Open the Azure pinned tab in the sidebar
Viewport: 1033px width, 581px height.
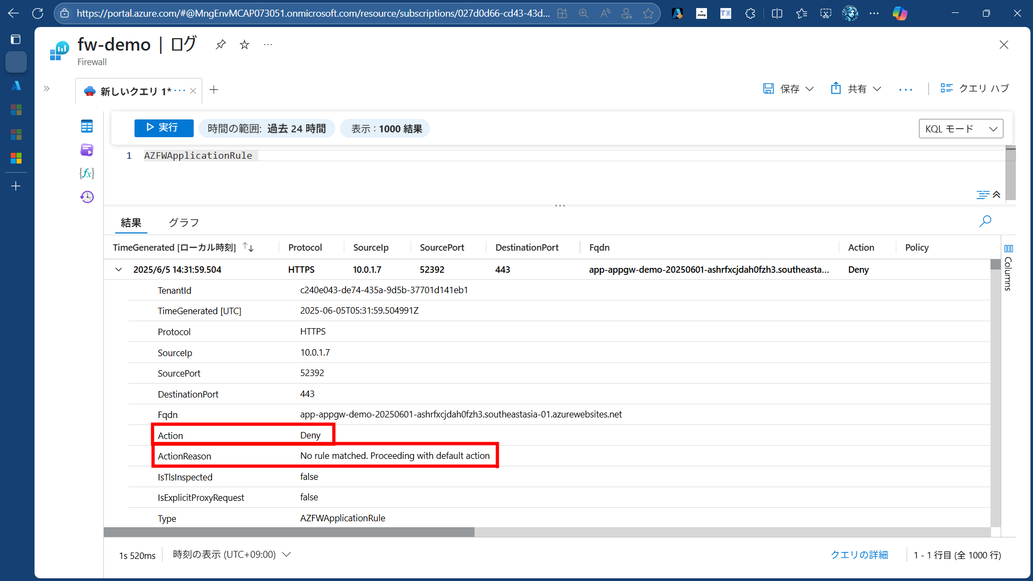coord(16,86)
